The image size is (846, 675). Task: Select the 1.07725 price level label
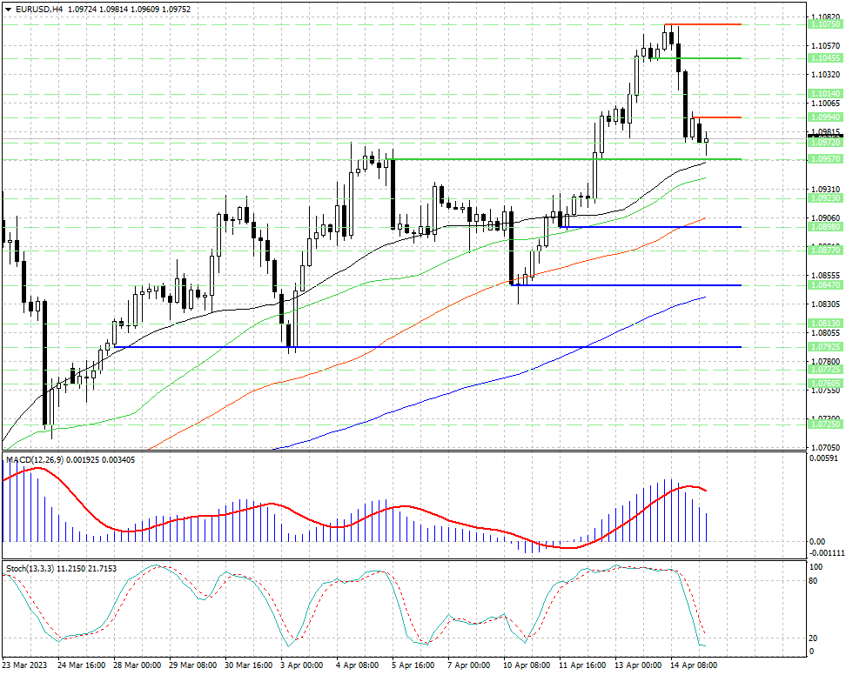coord(825,370)
